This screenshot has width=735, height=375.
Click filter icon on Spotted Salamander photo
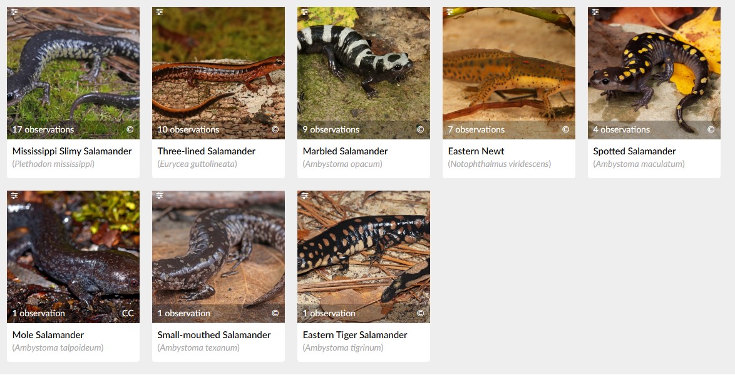596,12
